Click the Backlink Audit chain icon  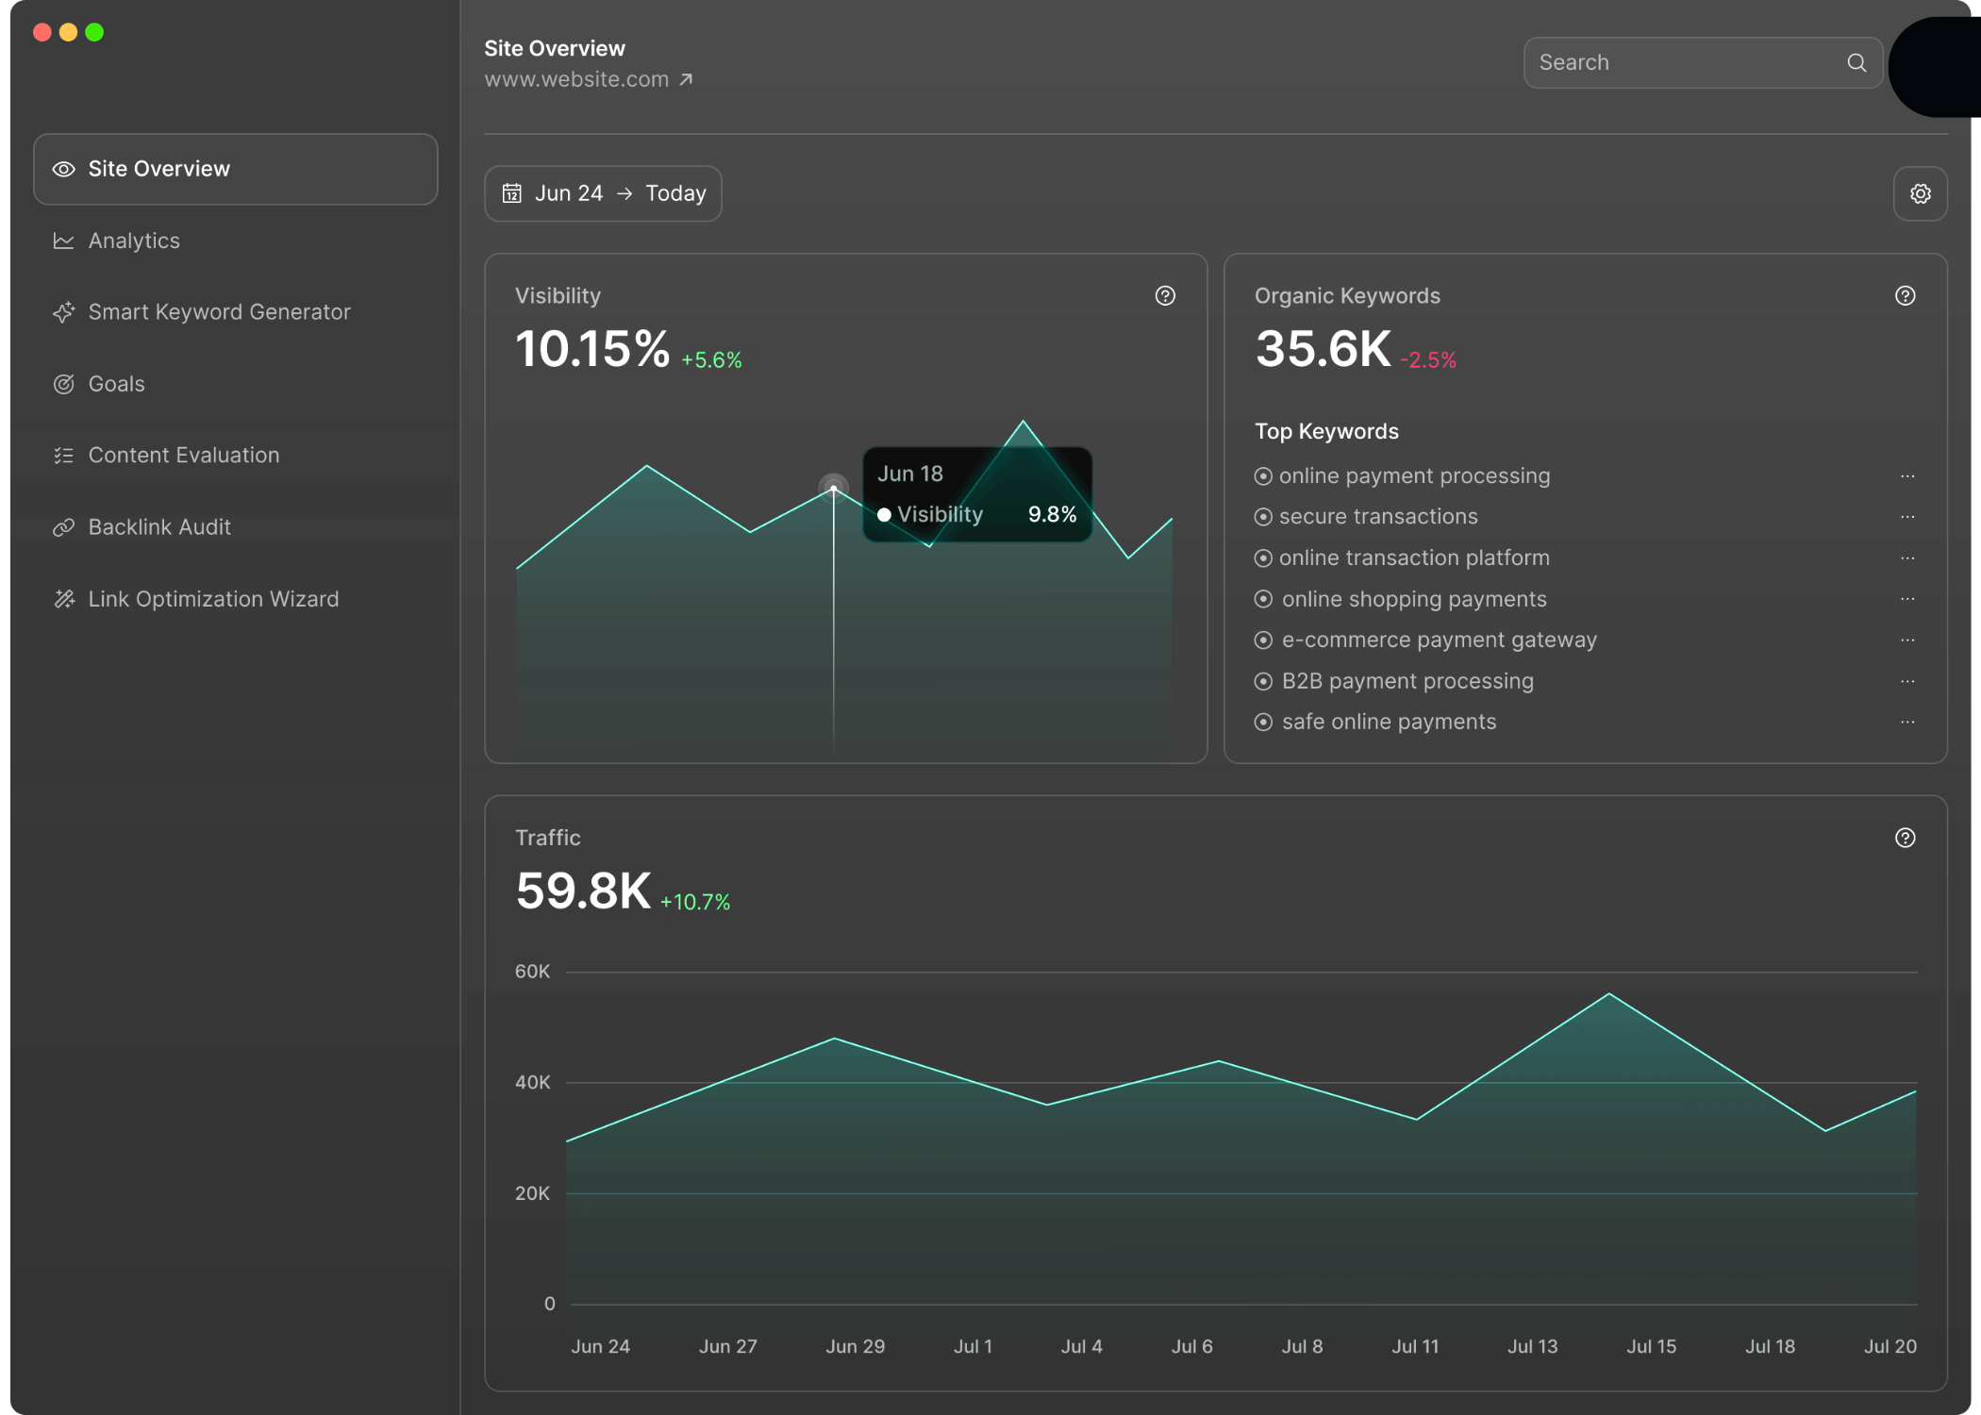[63, 527]
